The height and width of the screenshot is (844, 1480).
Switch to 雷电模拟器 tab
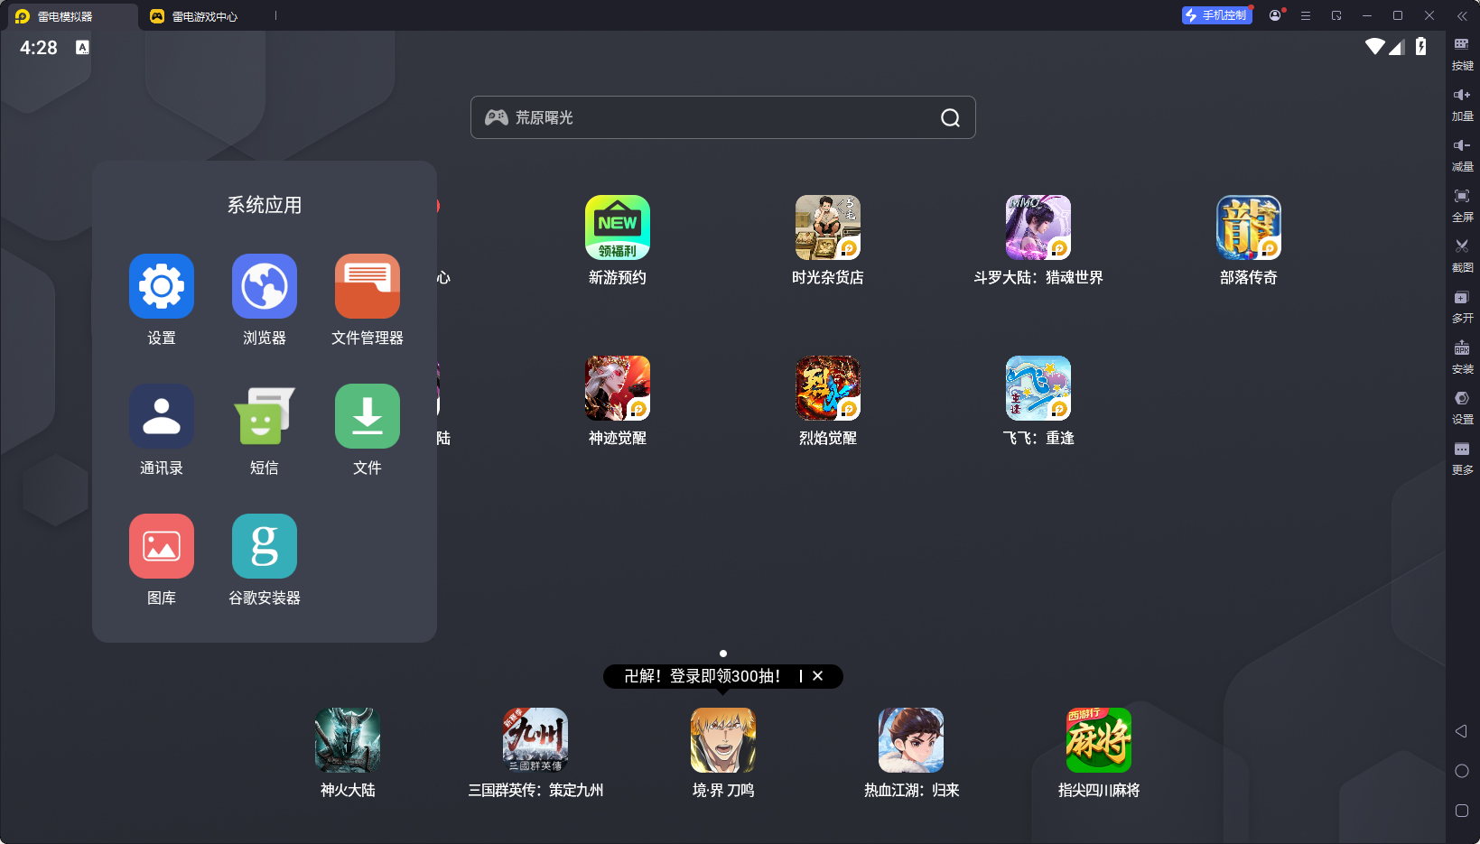65,16
